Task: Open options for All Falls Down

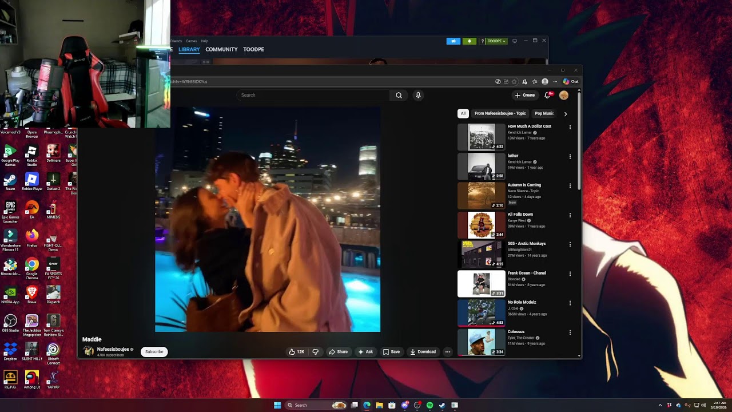Action: tap(570, 215)
